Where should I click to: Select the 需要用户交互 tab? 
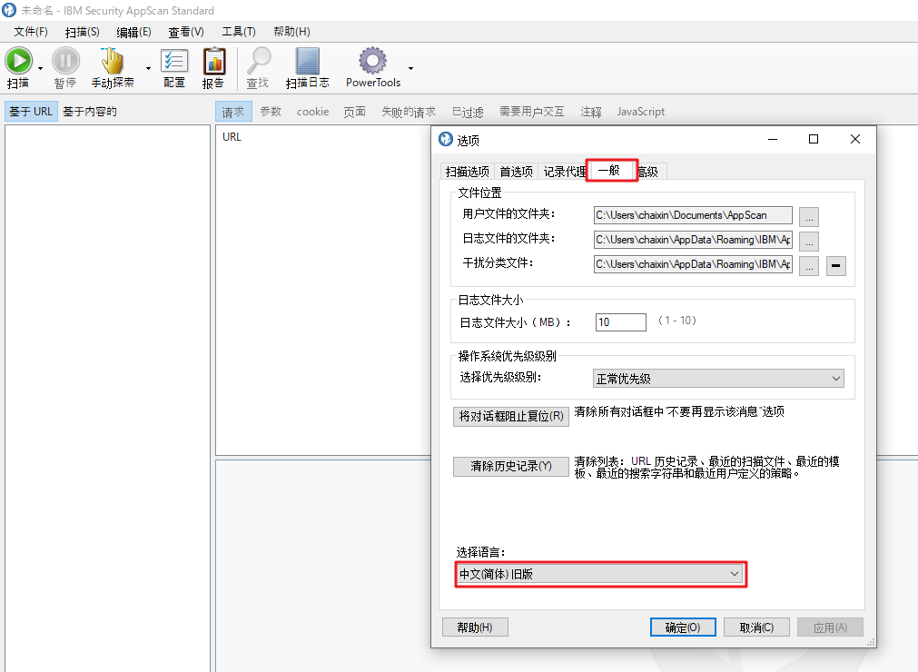531,111
